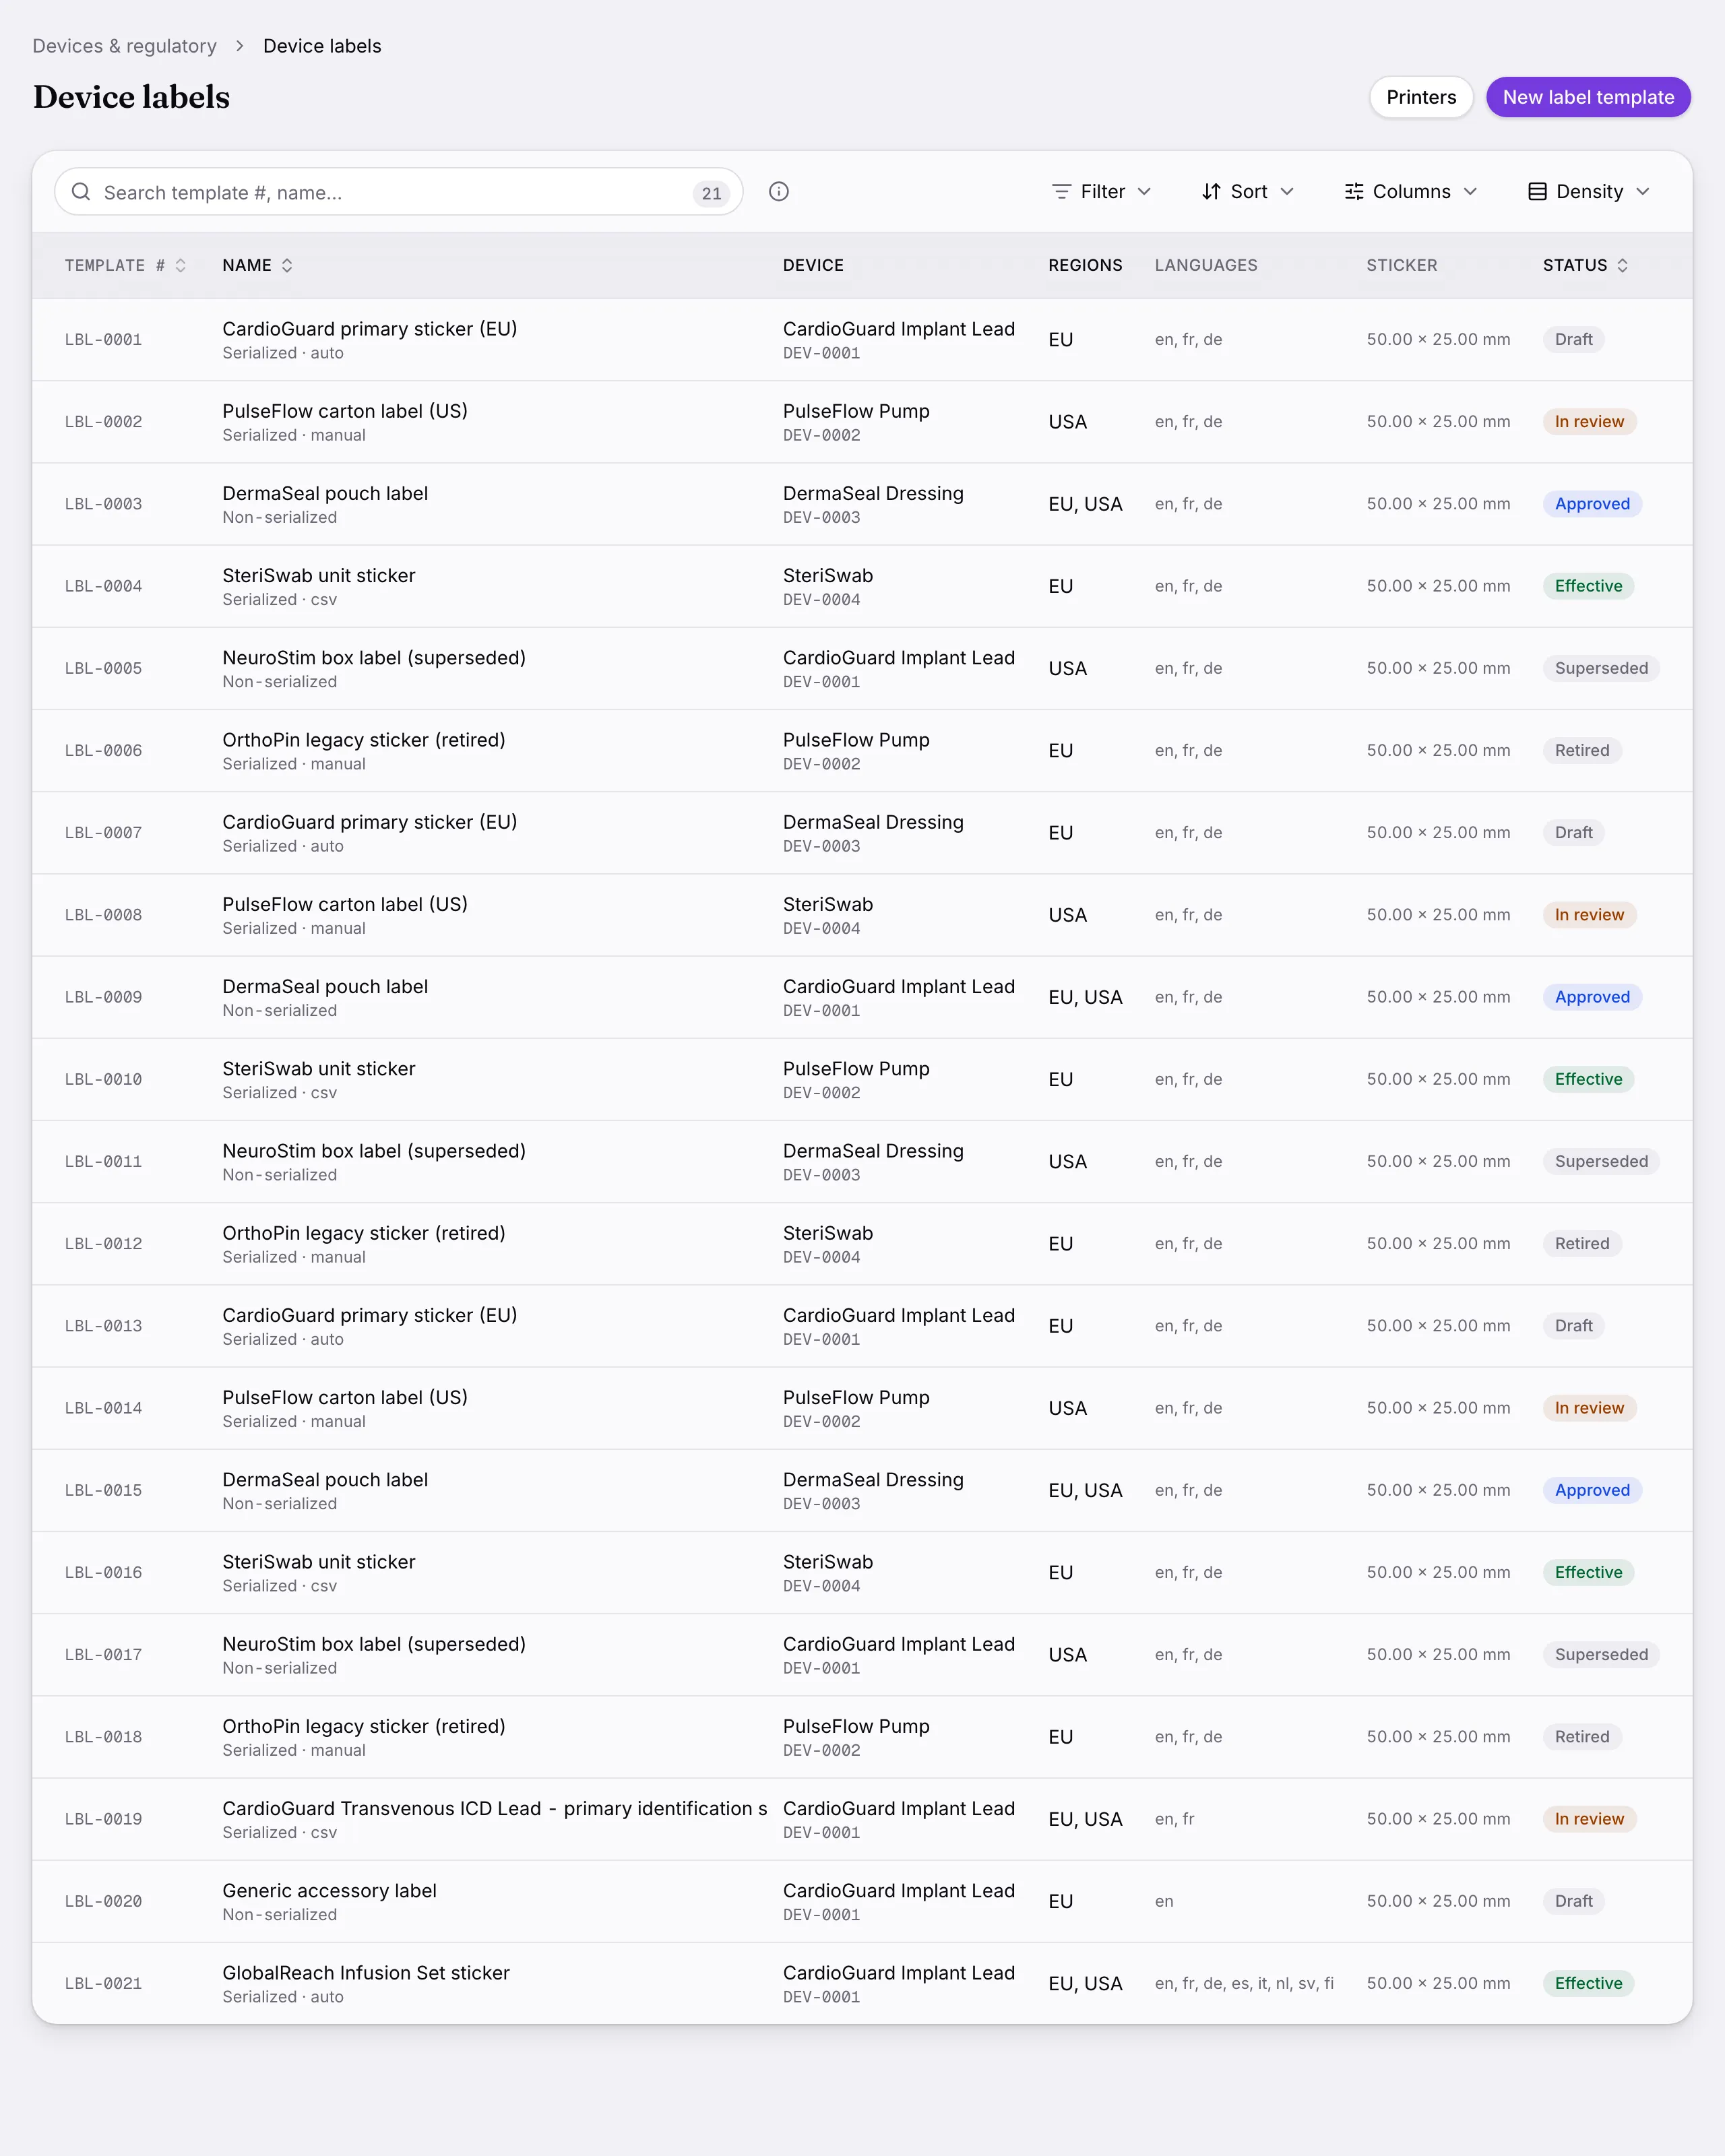This screenshot has width=1725, height=2156.
Task: Open Generic accessory label template
Action: tap(329, 1891)
